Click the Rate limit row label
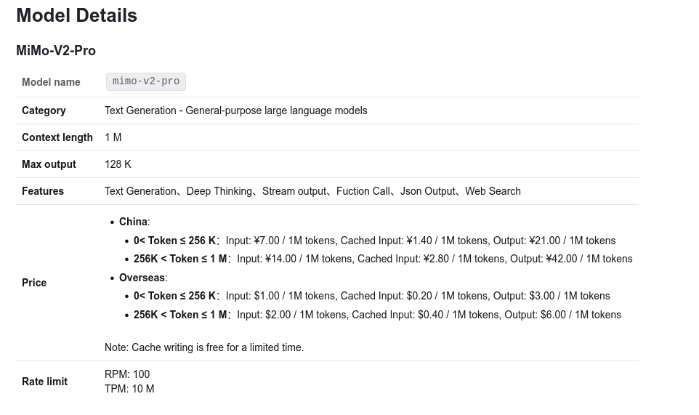Screen dimensions: 699x415 click(44, 382)
